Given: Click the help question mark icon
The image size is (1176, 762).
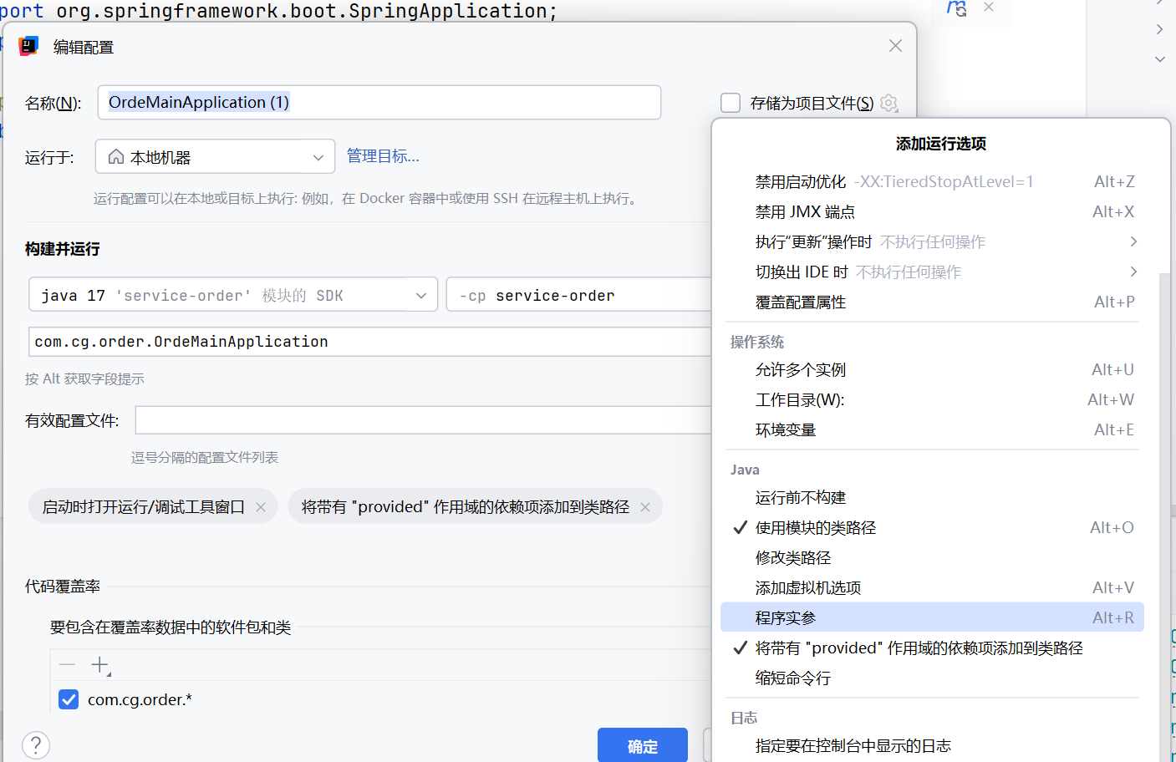Looking at the screenshot, I should pyautogui.click(x=35, y=744).
